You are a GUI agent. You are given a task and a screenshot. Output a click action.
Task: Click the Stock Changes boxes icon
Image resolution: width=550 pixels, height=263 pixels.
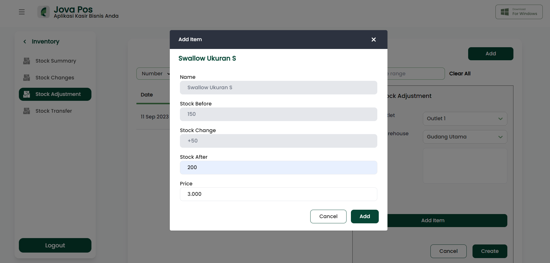[27, 78]
